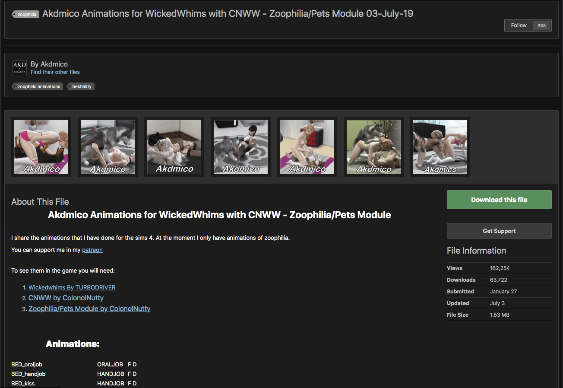This screenshot has width=563, height=388.
Task: Click the File Size value '1.53 MB'
Action: (500, 315)
